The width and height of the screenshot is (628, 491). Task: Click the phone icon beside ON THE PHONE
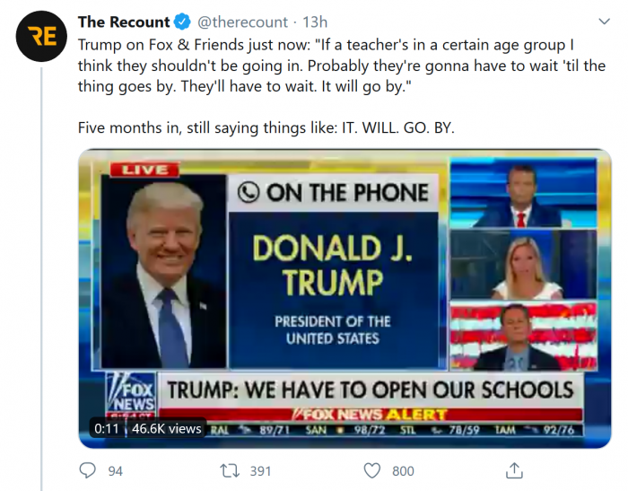tap(249, 192)
